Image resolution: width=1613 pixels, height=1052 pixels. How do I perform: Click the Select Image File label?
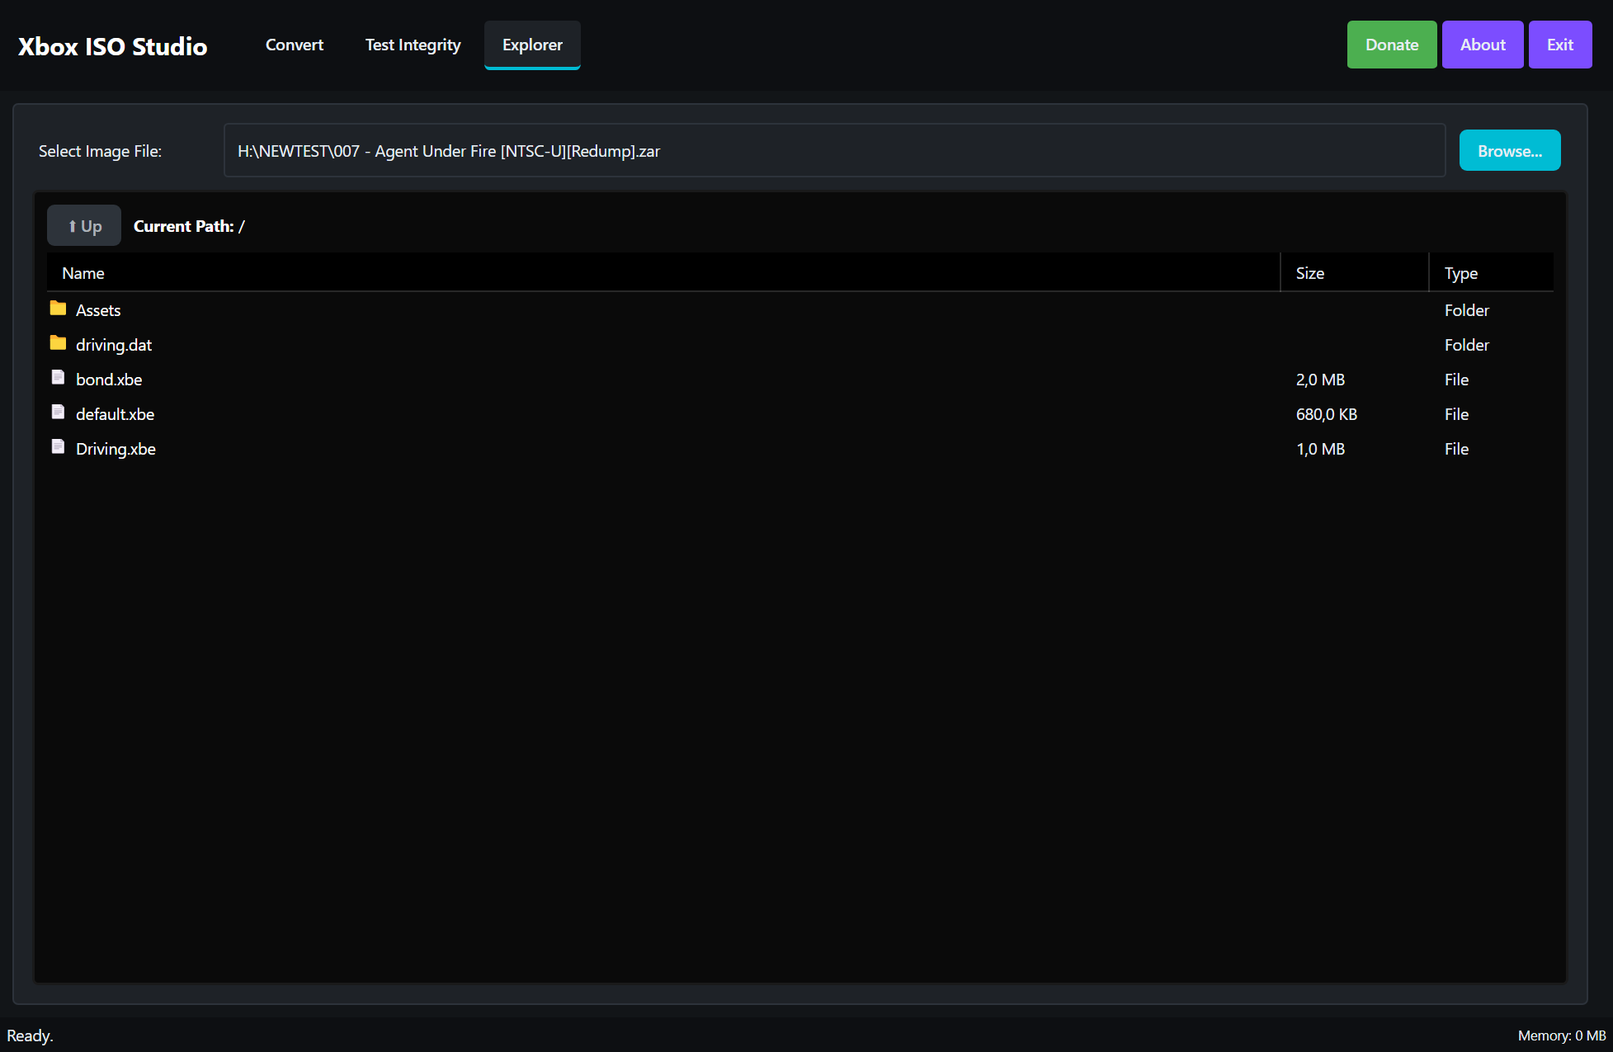point(100,151)
